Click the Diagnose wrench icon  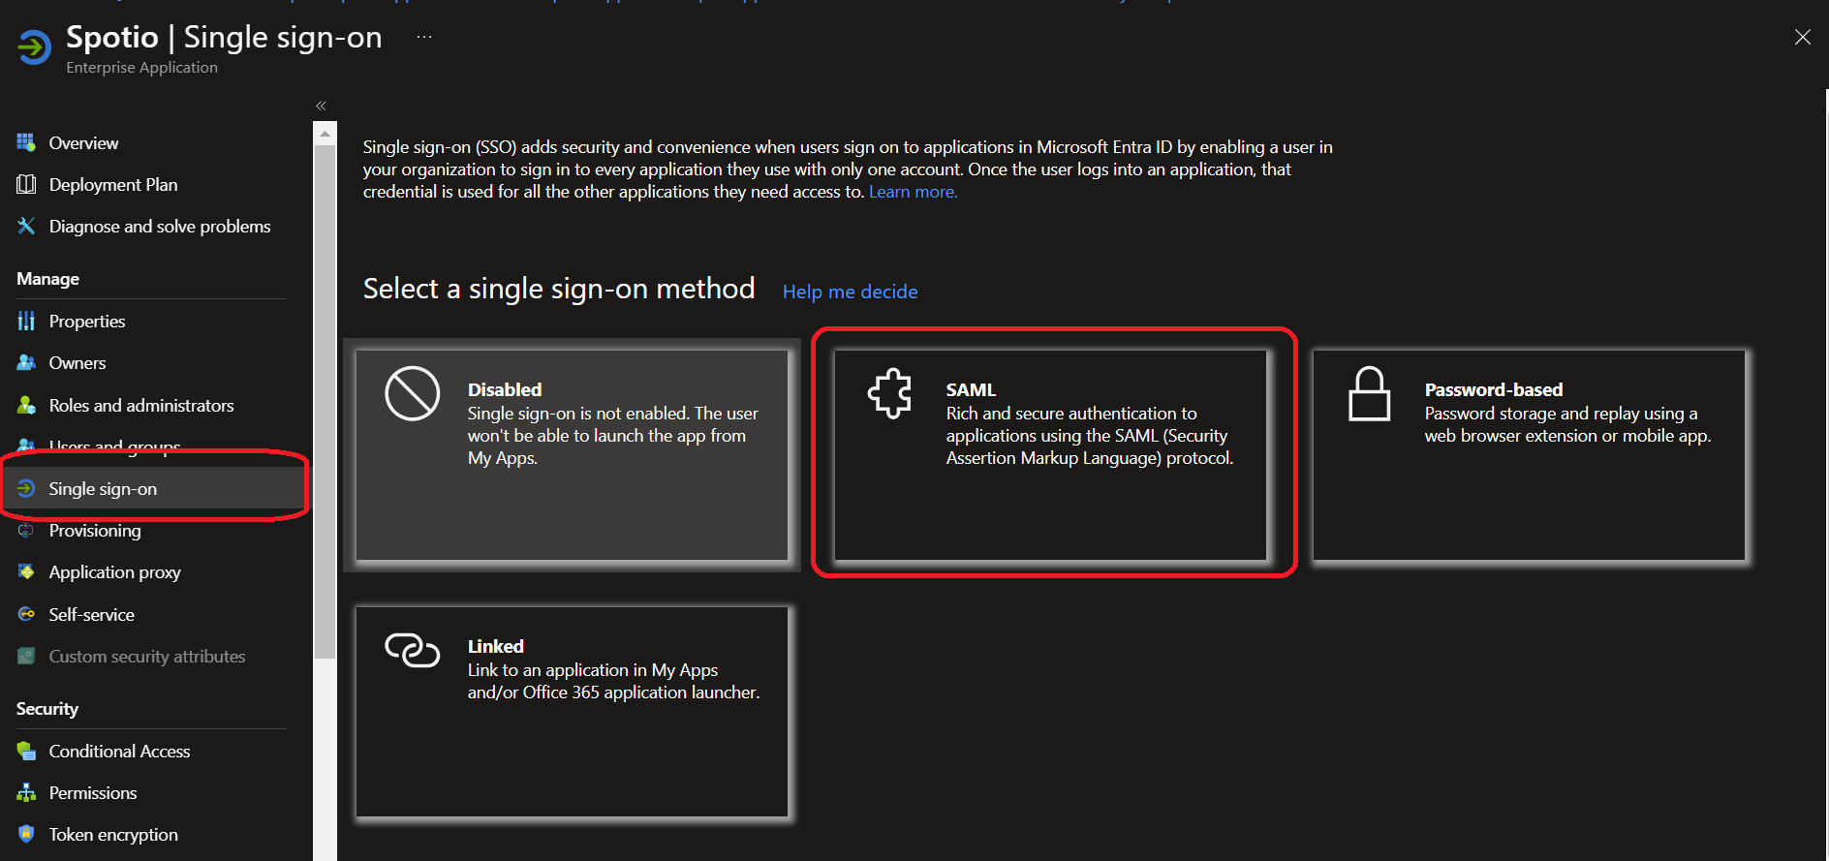click(26, 226)
